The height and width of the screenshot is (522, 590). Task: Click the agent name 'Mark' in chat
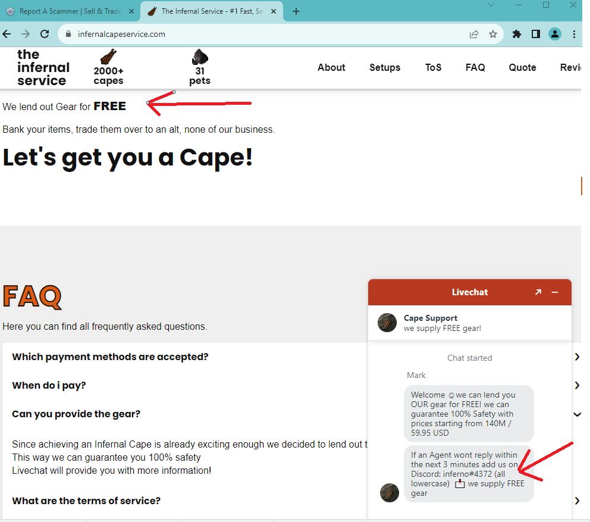tap(416, 375)
